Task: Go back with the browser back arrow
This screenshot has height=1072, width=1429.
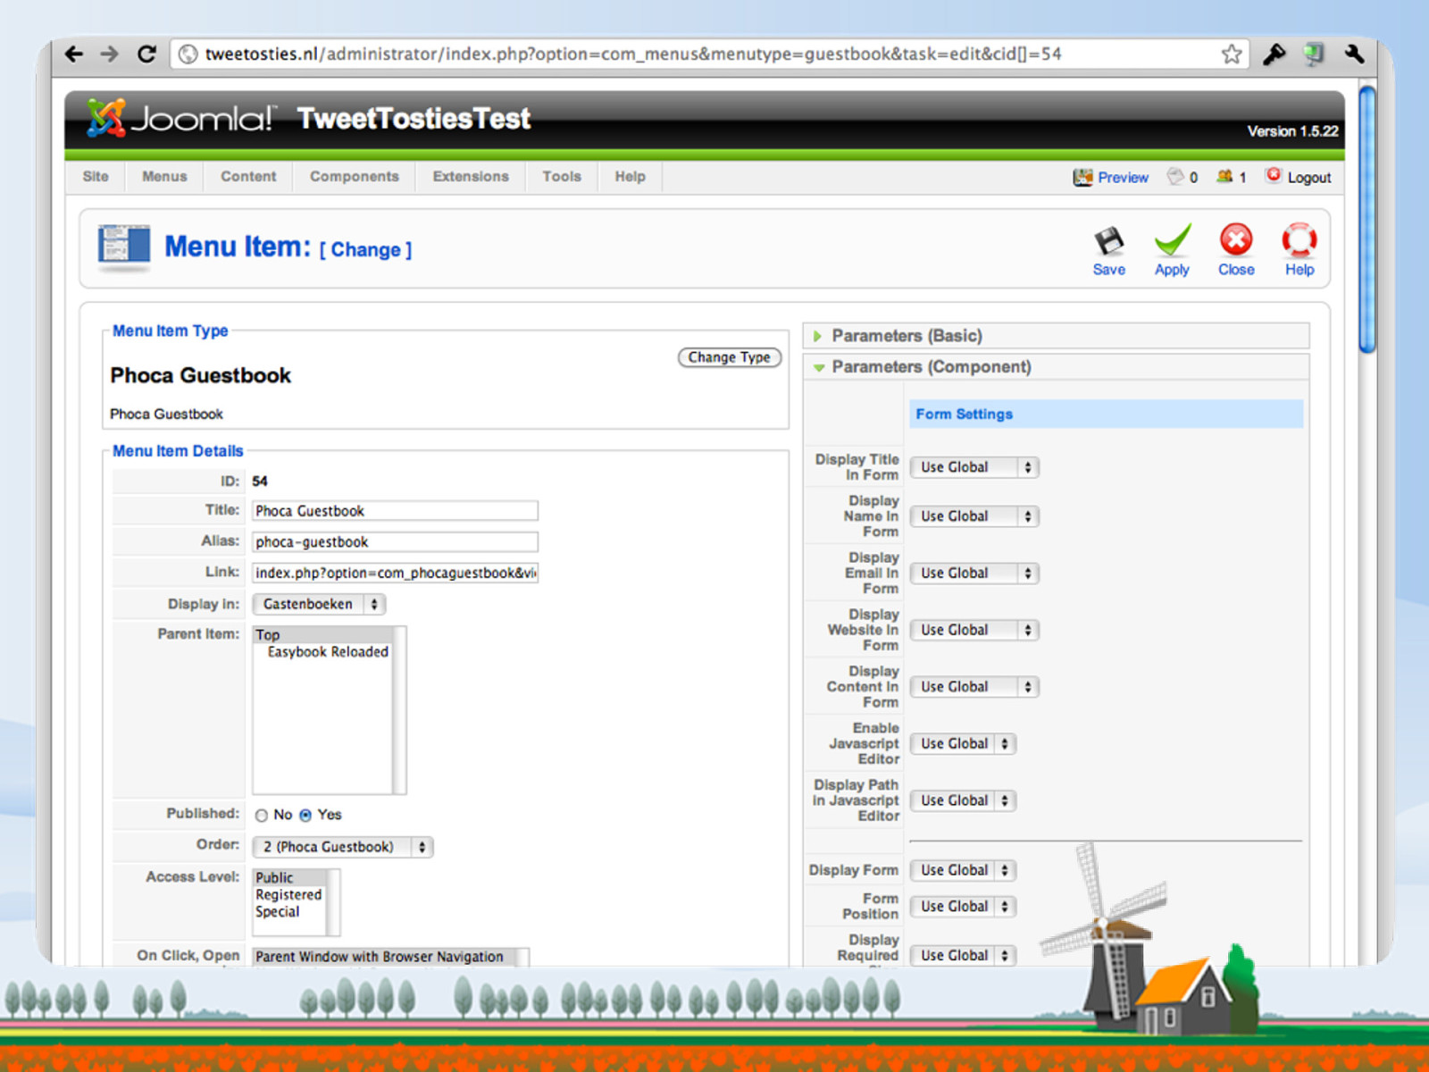Action: click(x=74, y=54)
